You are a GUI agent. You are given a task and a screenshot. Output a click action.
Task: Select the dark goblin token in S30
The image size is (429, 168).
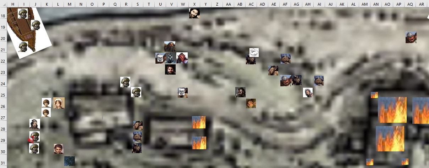point(137,148)
